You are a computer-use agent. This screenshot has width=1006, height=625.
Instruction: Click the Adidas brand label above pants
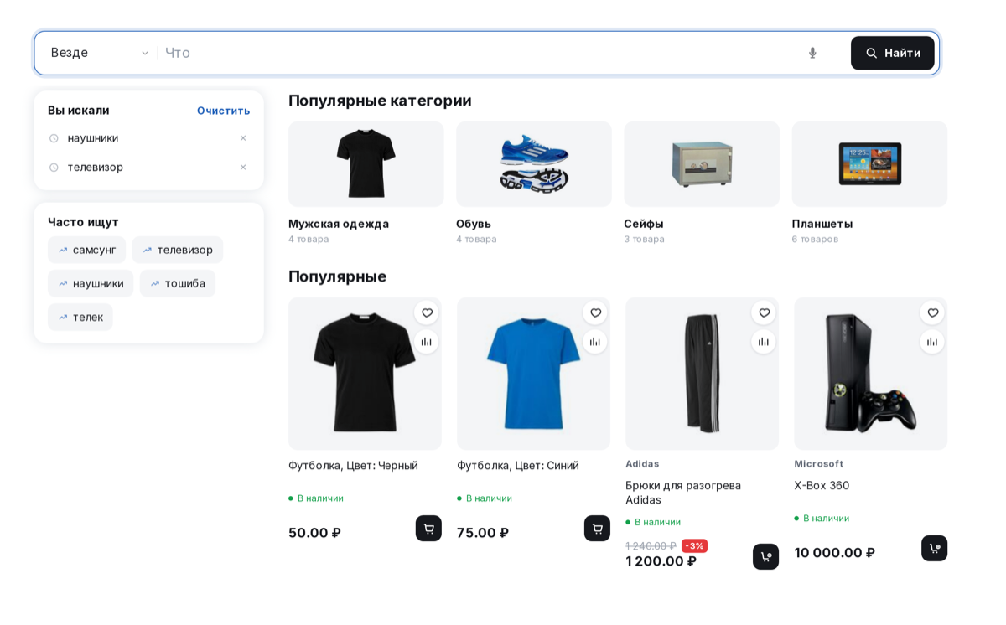coord(642,464)
